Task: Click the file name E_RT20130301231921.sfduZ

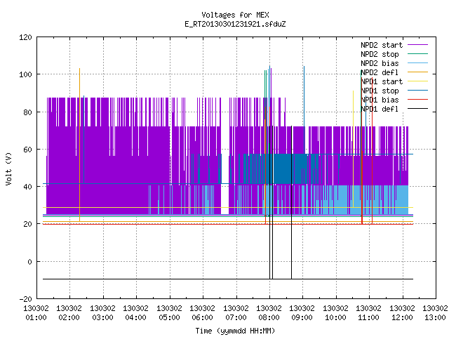Action: point(235,24)
